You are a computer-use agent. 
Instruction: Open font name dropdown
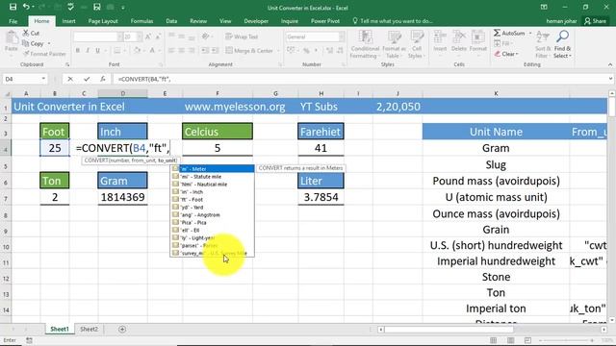tap(119, 37)
